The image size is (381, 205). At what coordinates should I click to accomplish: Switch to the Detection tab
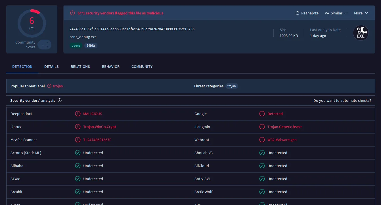coord(22,67)
